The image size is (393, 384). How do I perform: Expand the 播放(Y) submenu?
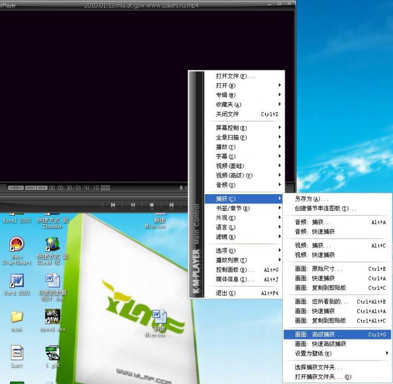(x=244, y=147)
